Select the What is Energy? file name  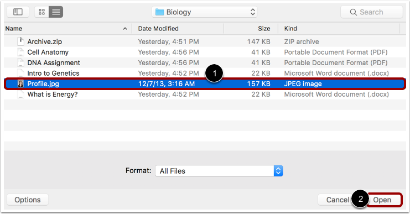click(x=53, y=95)
